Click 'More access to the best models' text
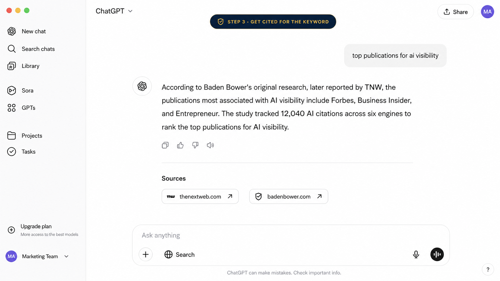 (49, 234)
